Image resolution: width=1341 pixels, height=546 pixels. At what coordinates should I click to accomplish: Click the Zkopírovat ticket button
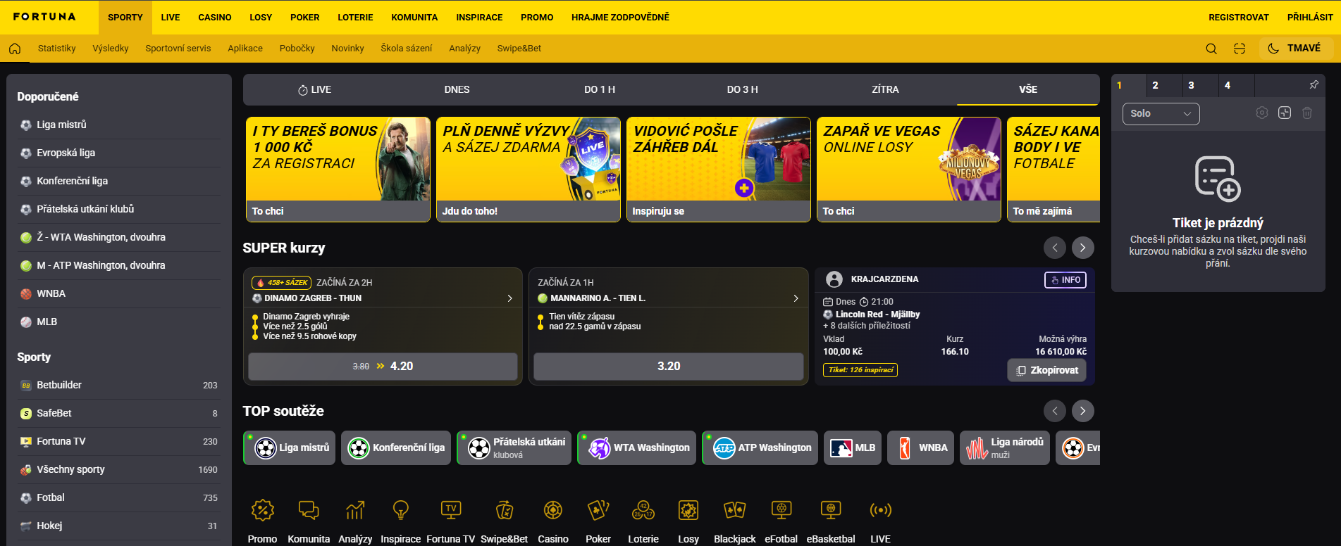[x=1047, y=370]
